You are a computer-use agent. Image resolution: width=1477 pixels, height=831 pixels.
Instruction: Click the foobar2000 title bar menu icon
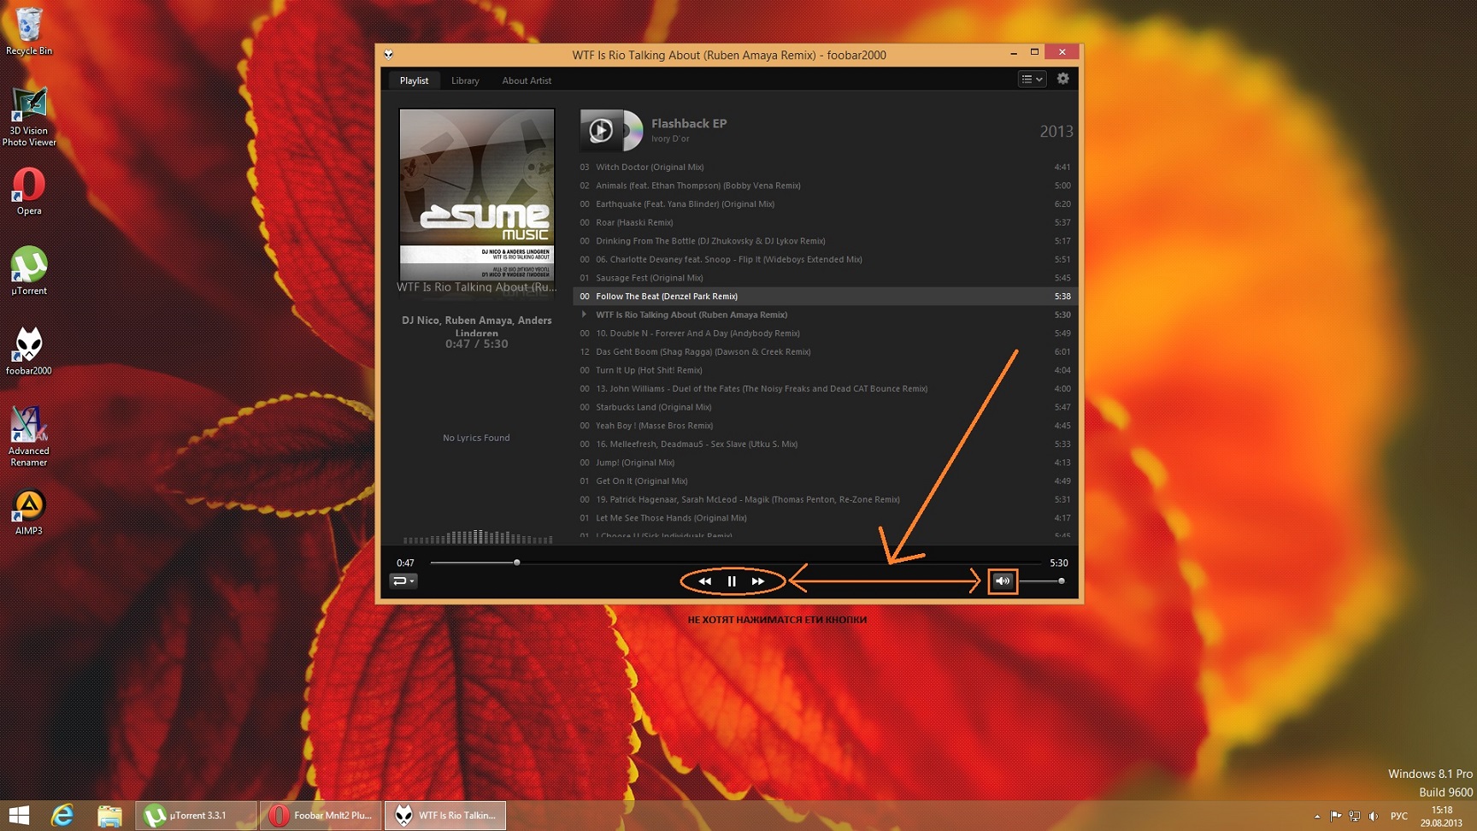tap(389, 55)
